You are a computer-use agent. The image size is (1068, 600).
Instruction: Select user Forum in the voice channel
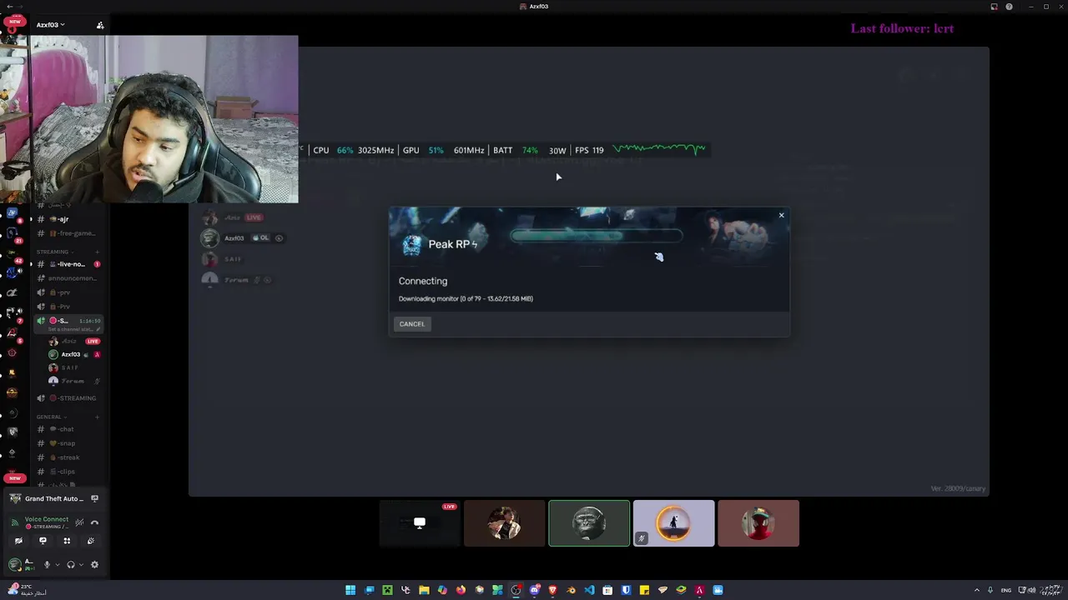[x=73, y=381]
